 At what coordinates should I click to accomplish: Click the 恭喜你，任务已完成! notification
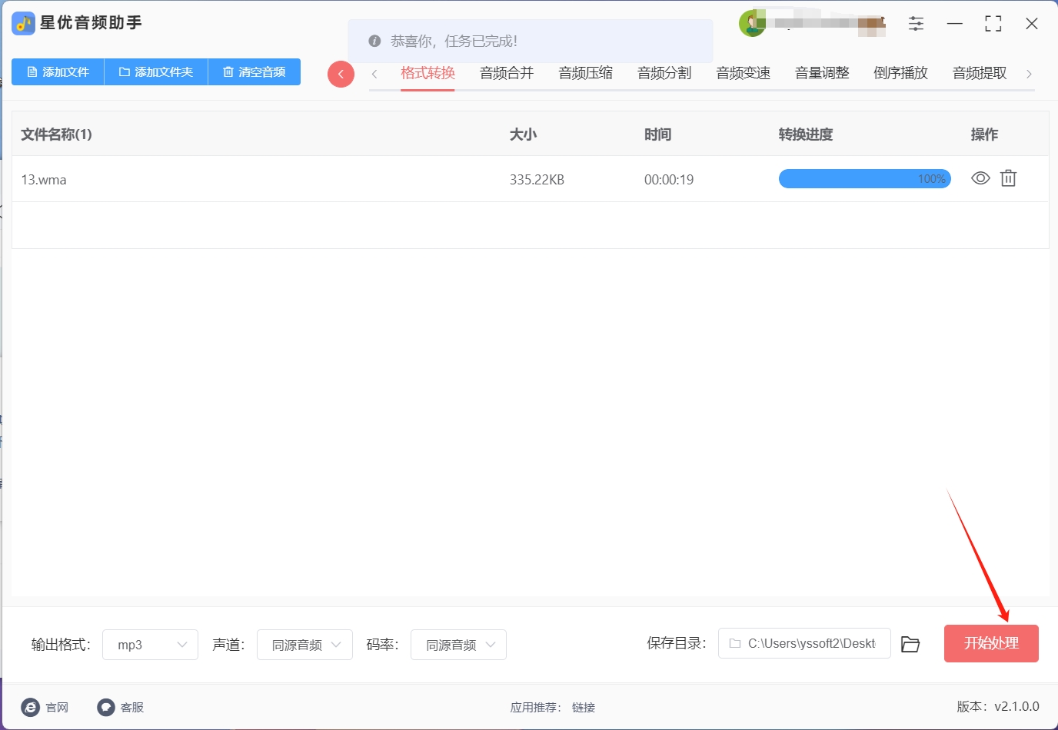(x=531, y=41)
